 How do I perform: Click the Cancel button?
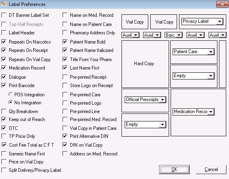pos(211,169)
